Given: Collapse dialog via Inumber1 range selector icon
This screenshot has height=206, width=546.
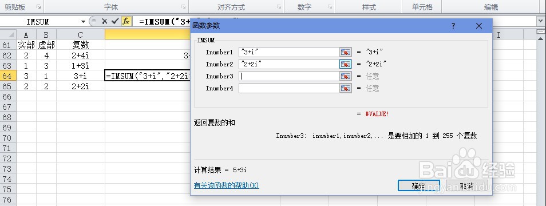Looking at the screenshot, I should 345,52.
